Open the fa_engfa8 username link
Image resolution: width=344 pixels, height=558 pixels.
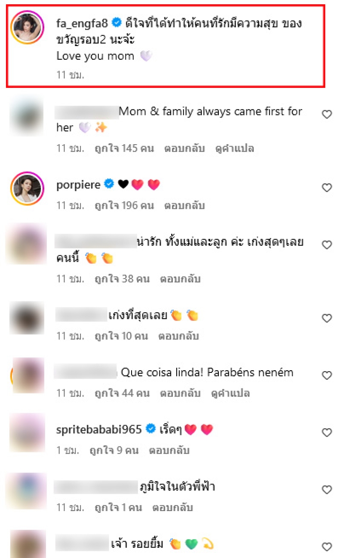tap(83, 23)
